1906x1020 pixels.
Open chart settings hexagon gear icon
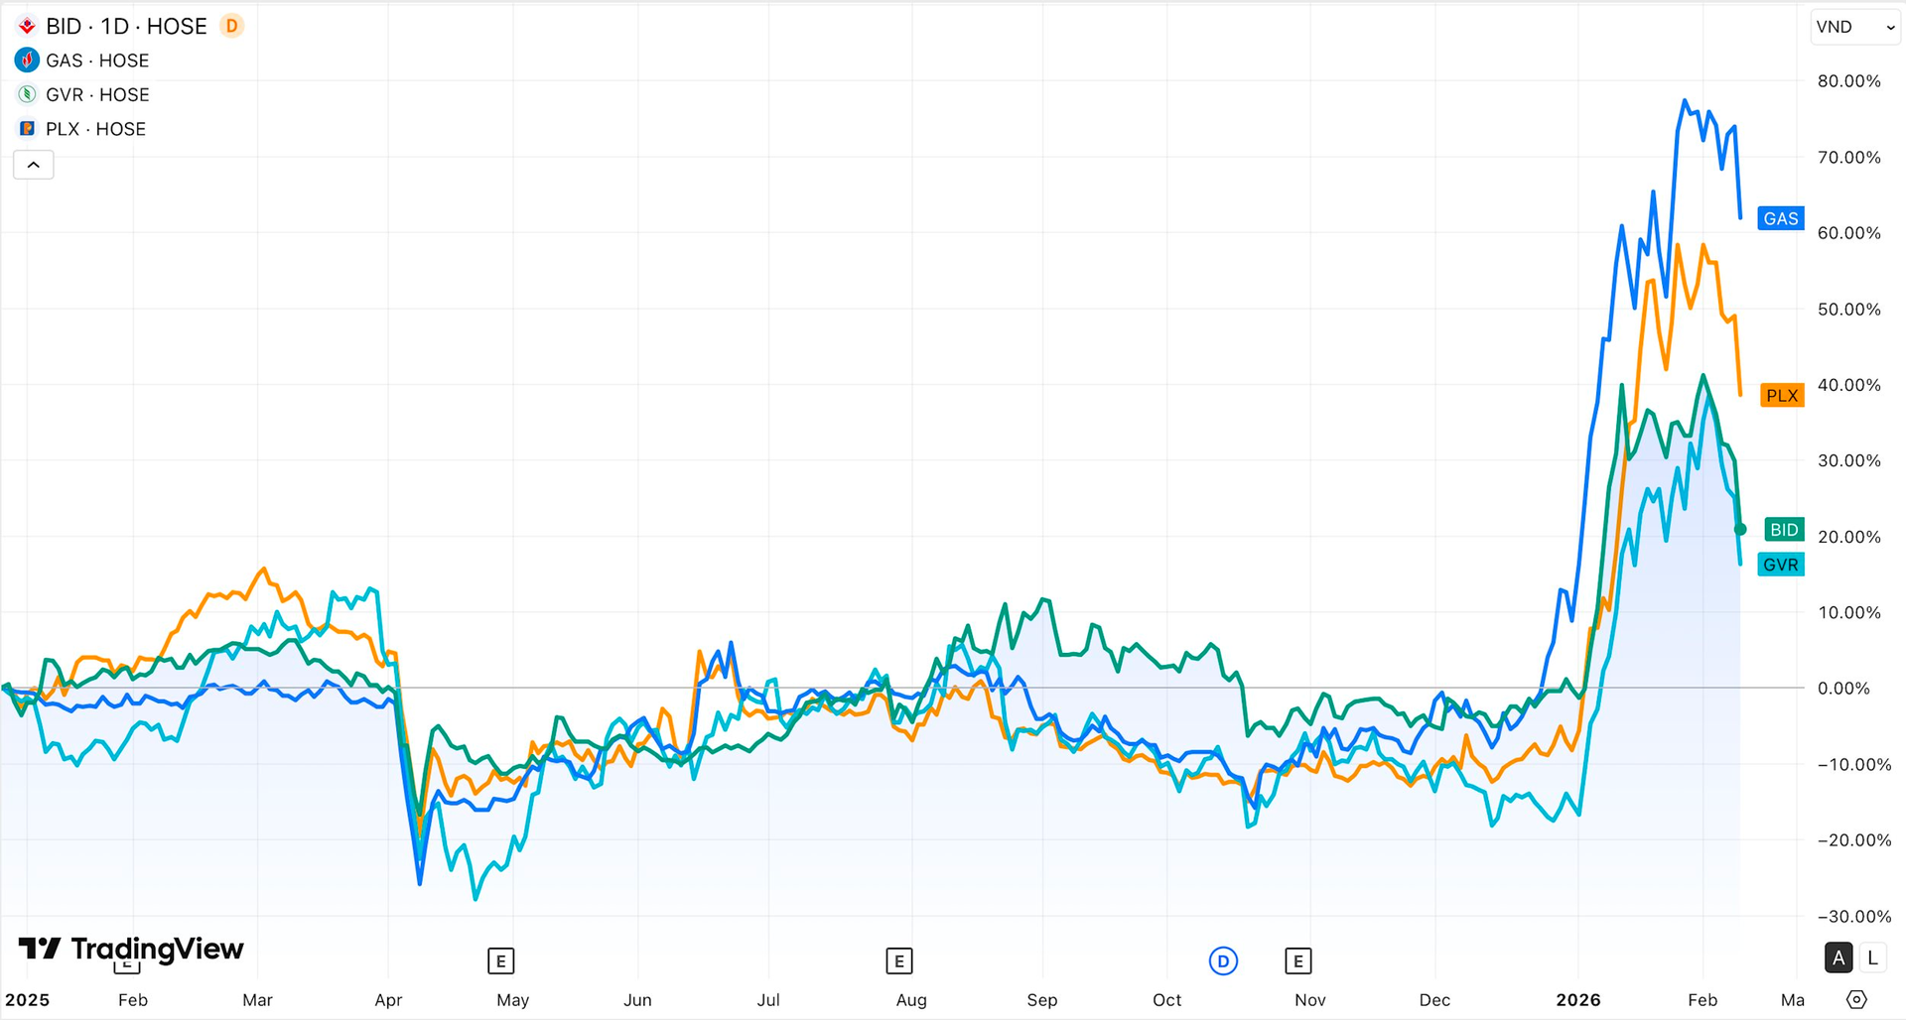point(1856,999)
